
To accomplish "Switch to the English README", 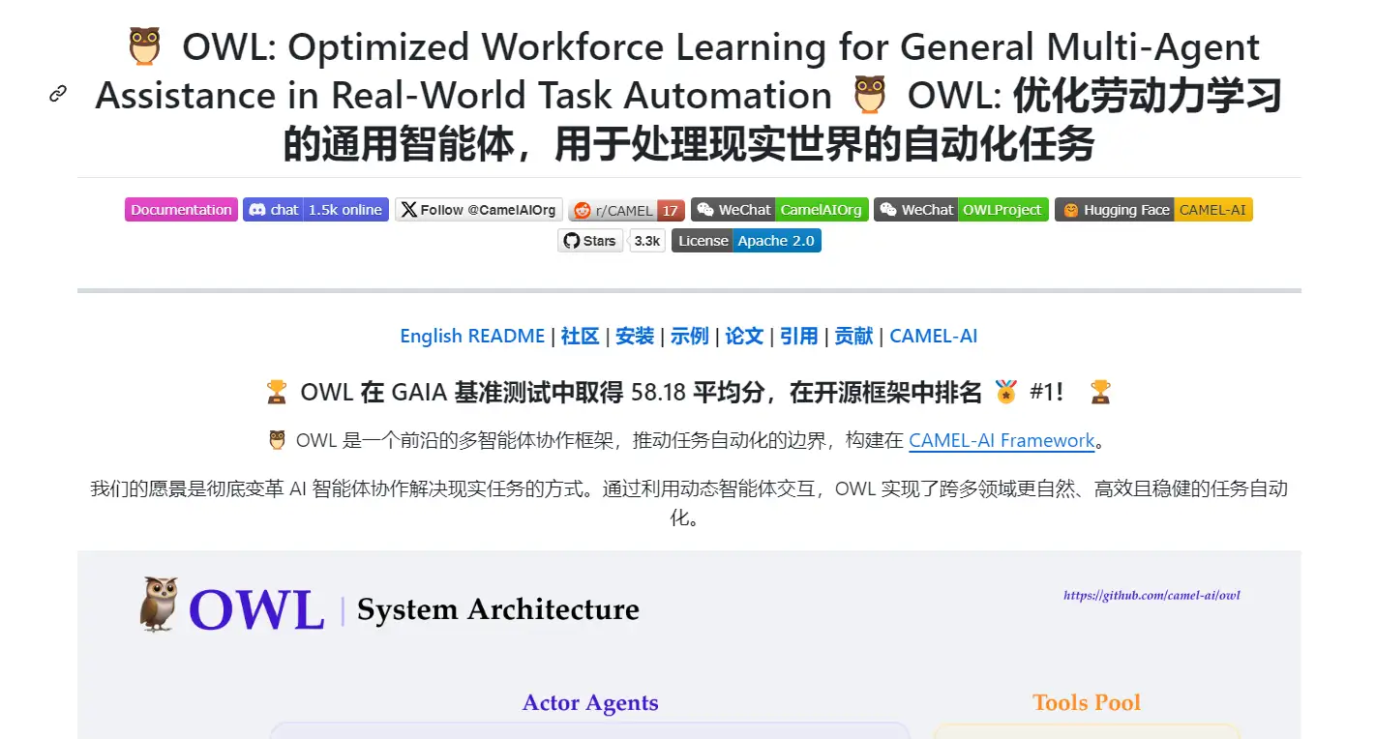I will pos(472,336).
